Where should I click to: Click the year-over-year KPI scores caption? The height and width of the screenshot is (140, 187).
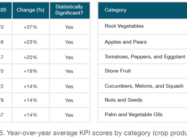(93, 133)
